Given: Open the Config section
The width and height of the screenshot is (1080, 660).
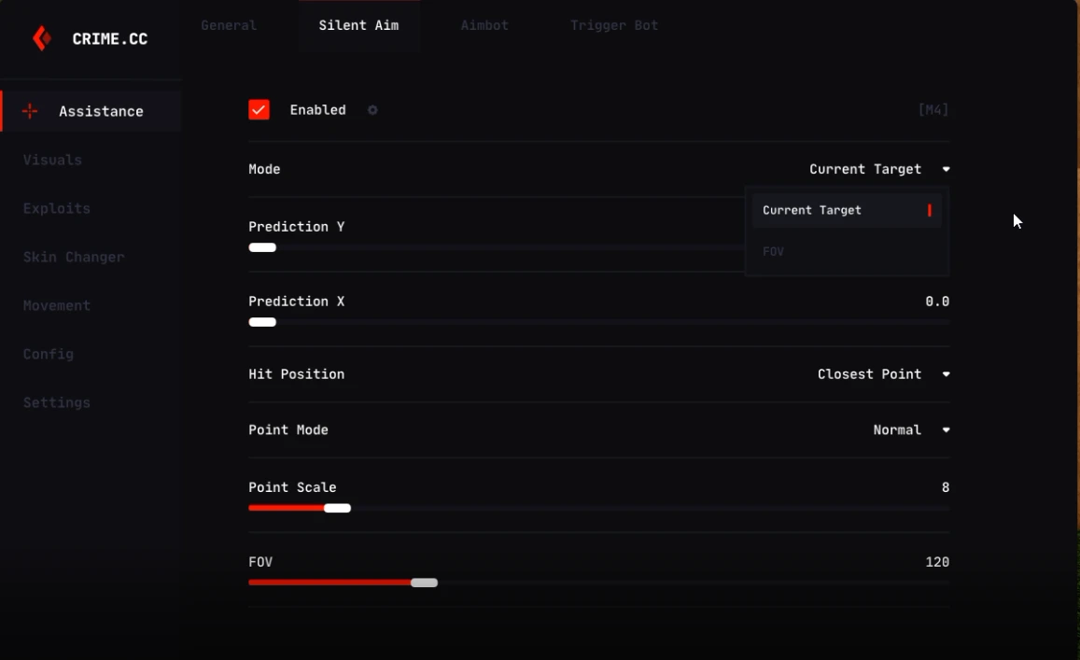Looking at the screenshot, I should pos(49,354).
